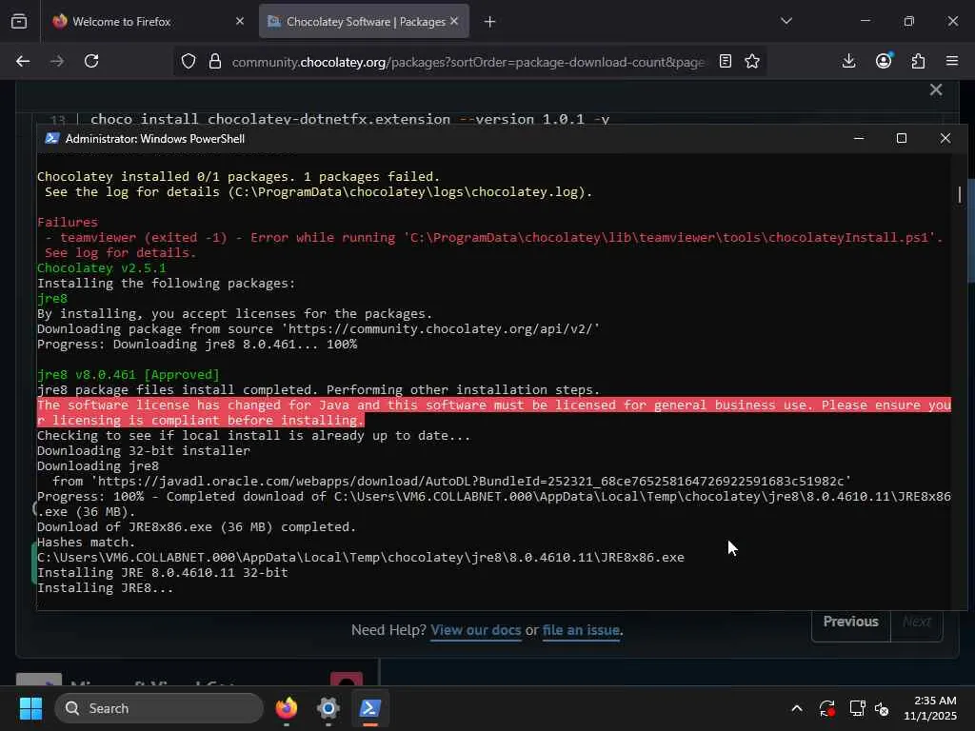Minimize the PowerShell window
This screenshot has width=975, height=731.
click(859, 139)
